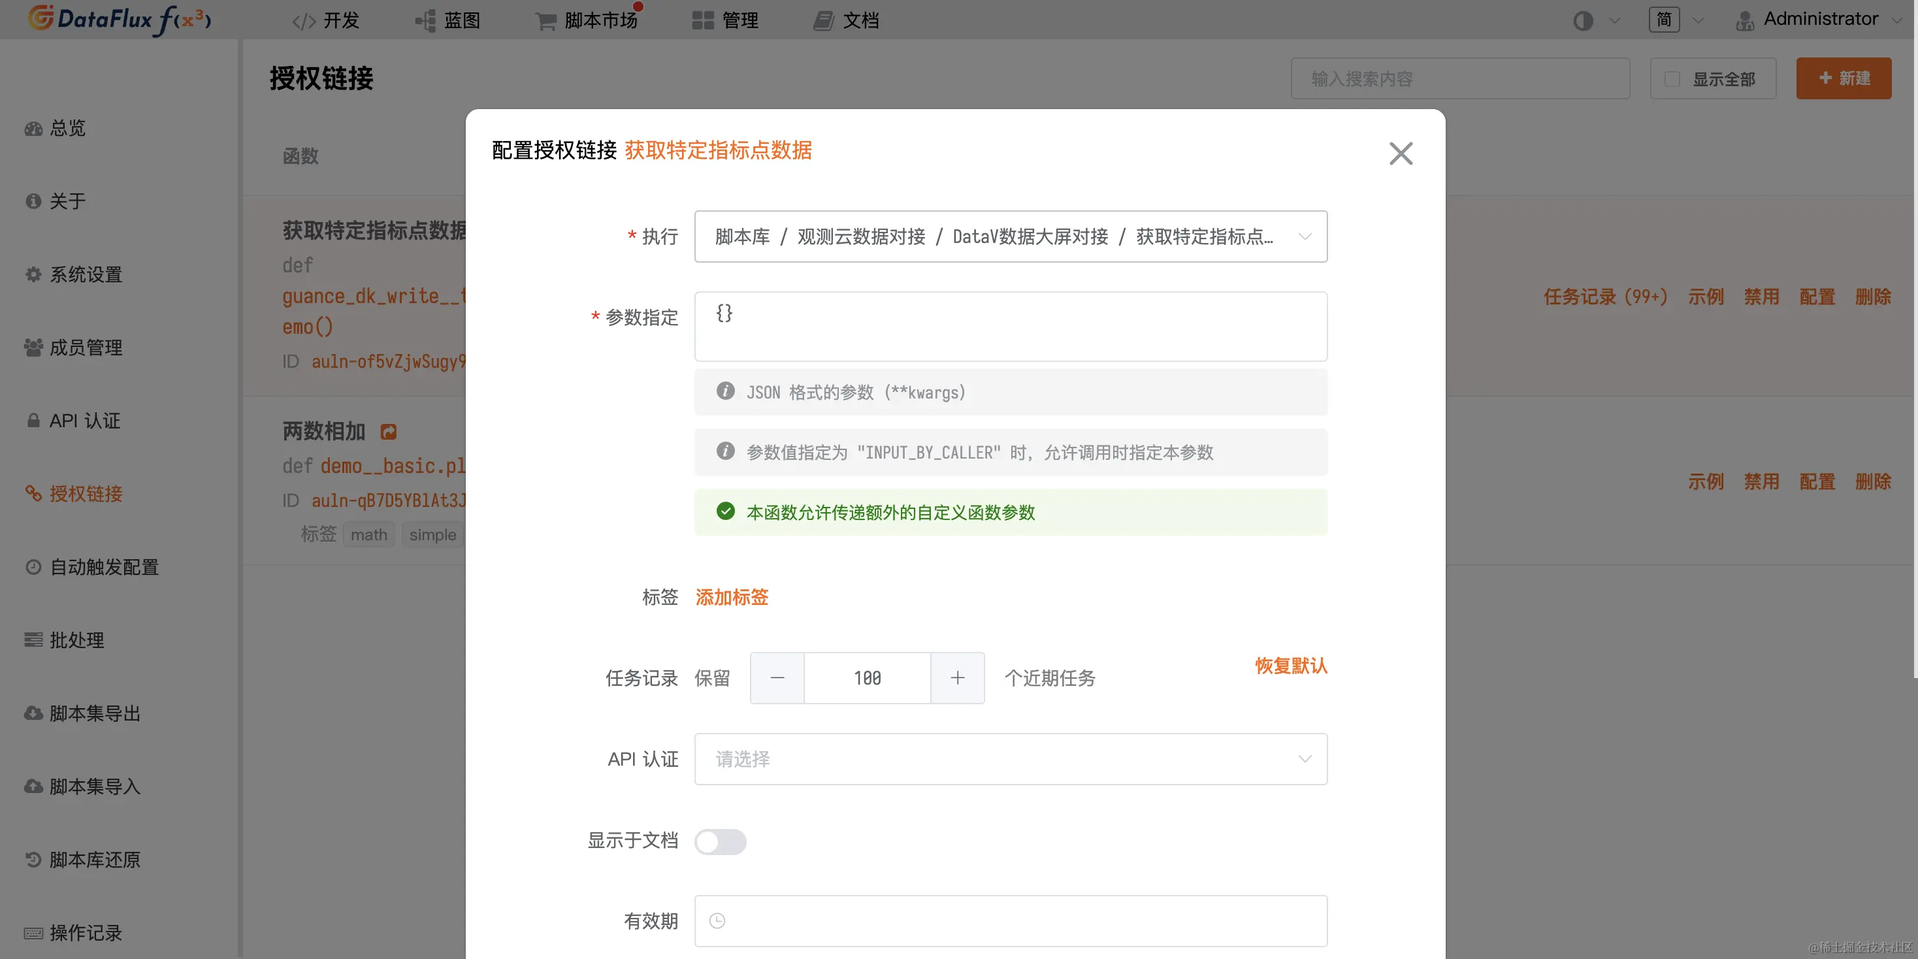Click 恢复默认 to reset task records
Screen dimensions: 1918x959
coord(1290,666)
